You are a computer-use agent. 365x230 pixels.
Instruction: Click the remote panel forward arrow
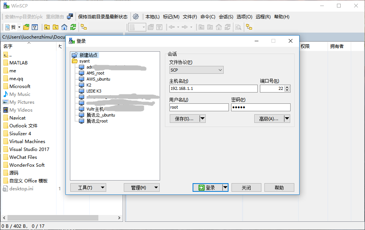tap(185, 27)
